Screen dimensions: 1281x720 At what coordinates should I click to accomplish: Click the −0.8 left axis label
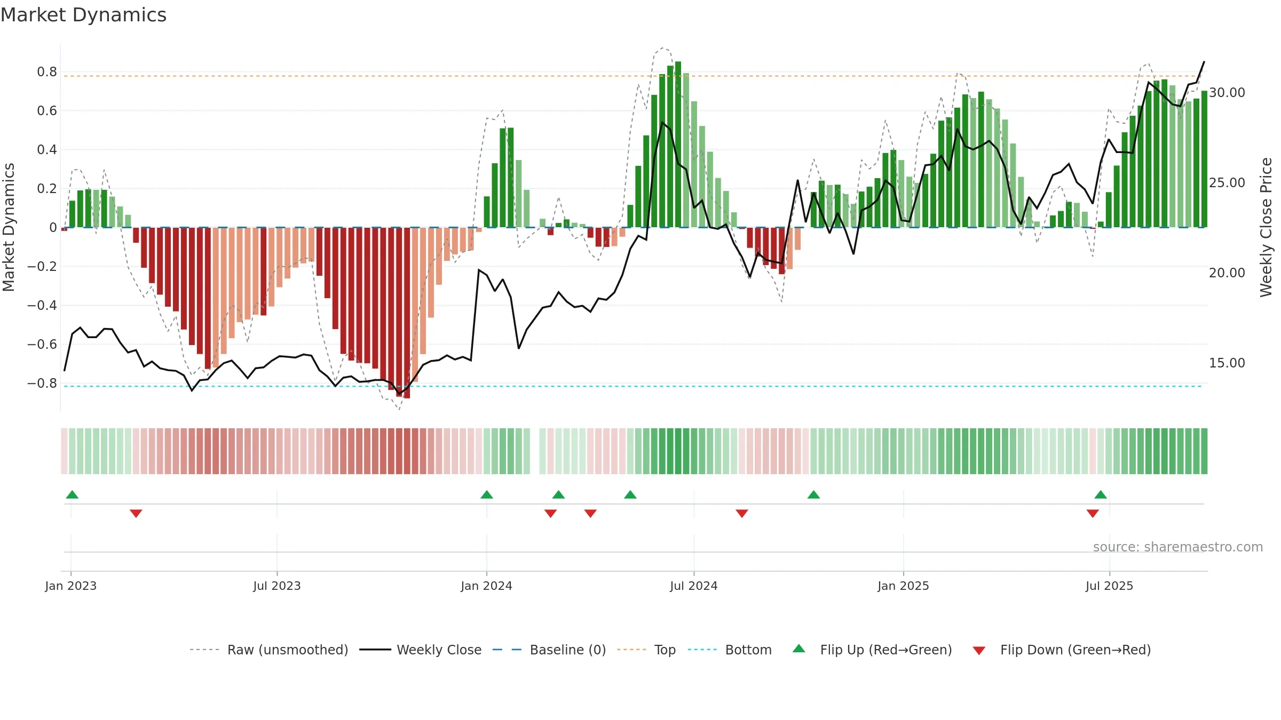point(42,383)
